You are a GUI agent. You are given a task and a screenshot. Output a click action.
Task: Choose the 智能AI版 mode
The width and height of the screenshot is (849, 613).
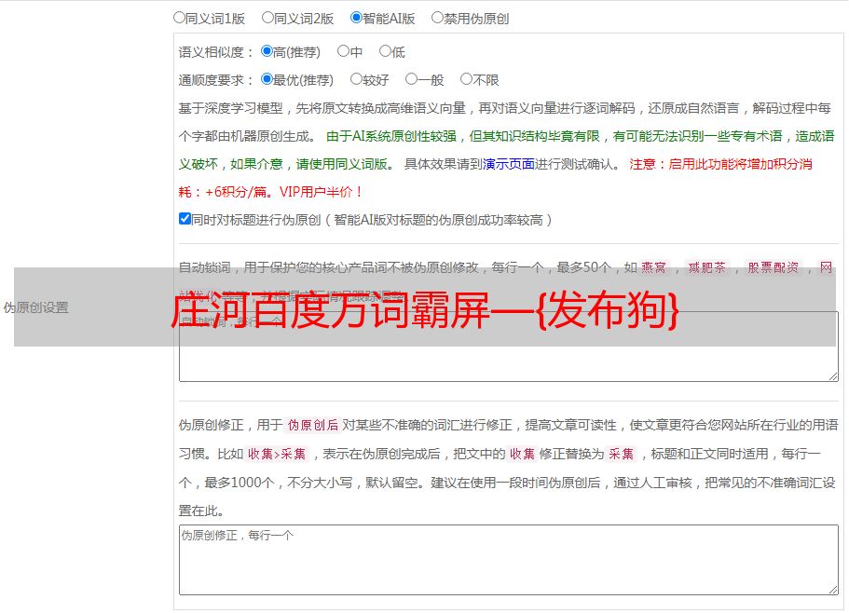pyautogui.click(x=356, y=18)
